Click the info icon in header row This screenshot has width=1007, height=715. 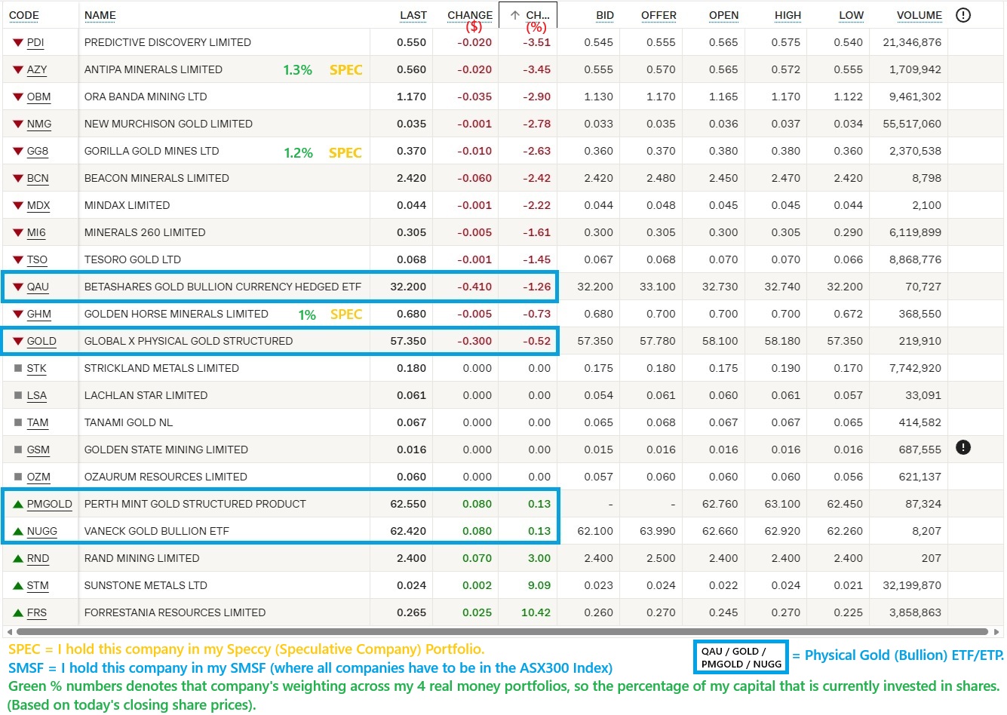point(963,15)
